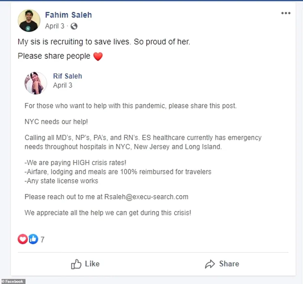303x284 pixels.
Task: Open Rif Saleh's profile picture
Action: pos(35,83)
